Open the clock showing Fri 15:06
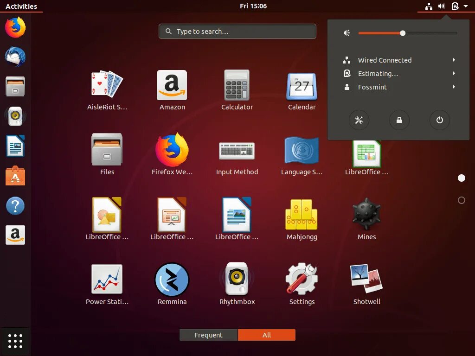The width and height of the screenshot is (475, 356). (x=253, y=6)
